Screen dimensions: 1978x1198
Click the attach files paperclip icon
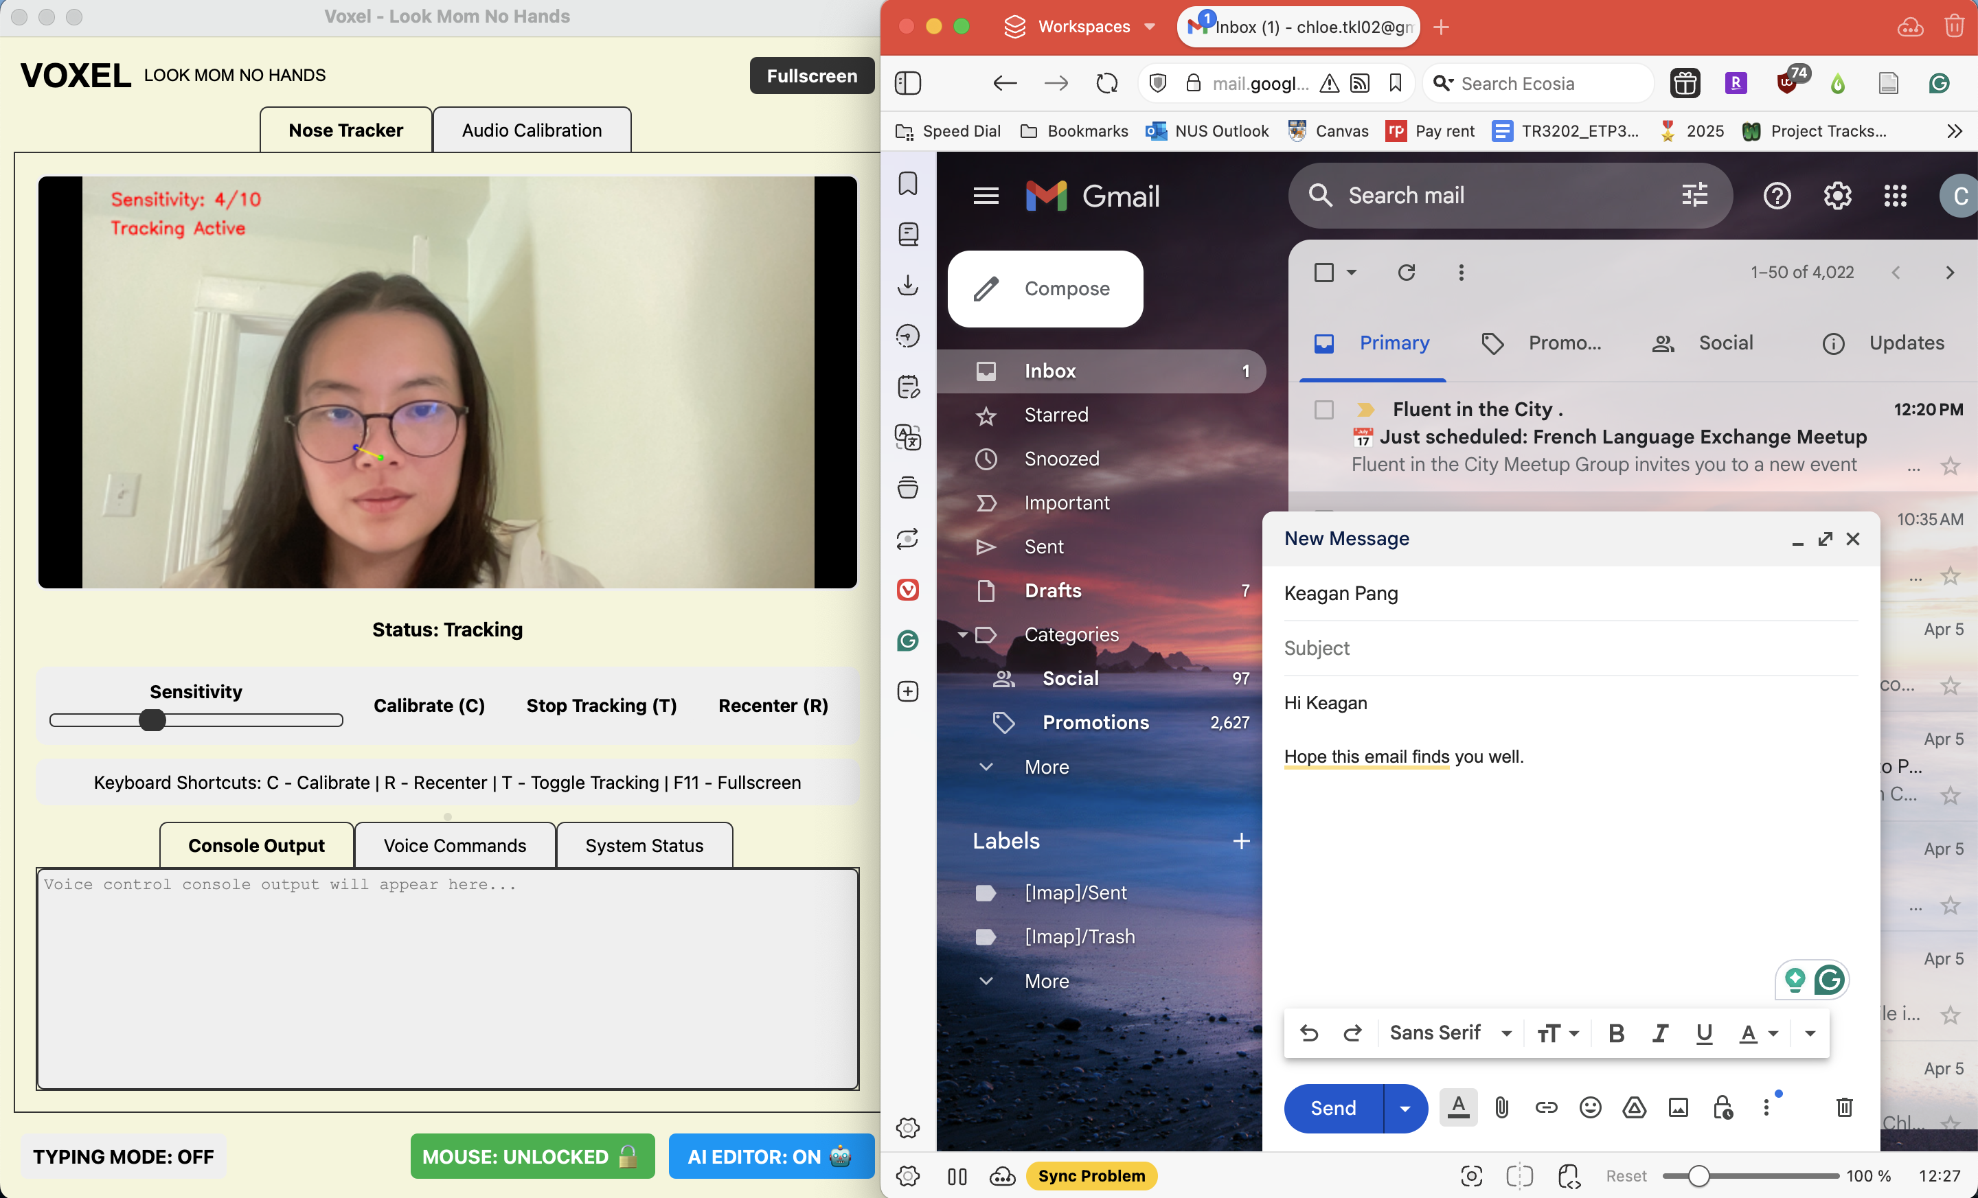click(x=1501, y=1108)
